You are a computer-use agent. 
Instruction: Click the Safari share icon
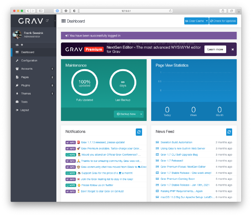click(223, 10)
